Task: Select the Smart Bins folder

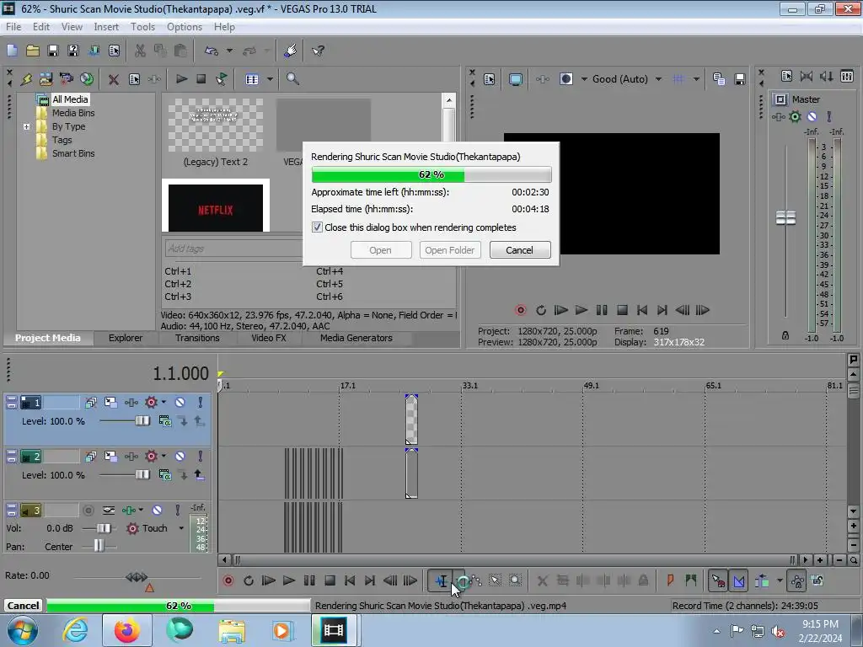Action: [73, 153]
